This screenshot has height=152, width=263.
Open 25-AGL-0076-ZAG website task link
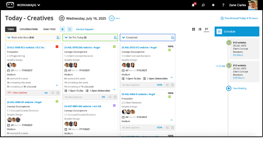(82, 47)
